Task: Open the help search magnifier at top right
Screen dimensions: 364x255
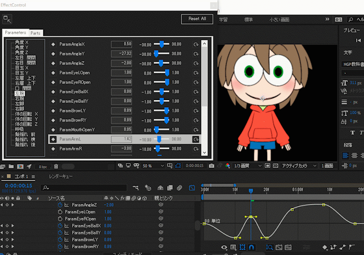Action: point(351,20)
